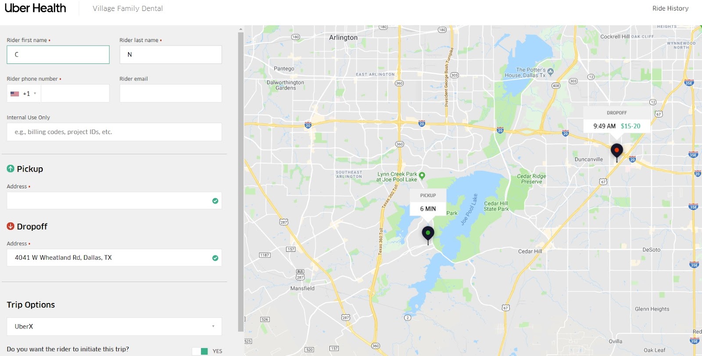Click the red Dropoff arrow icon
The width and height of the screenshot is (702, 356).
click(11, 226)
